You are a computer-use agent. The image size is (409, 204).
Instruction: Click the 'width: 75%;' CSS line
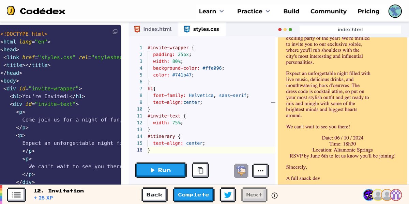coord(168,122)
